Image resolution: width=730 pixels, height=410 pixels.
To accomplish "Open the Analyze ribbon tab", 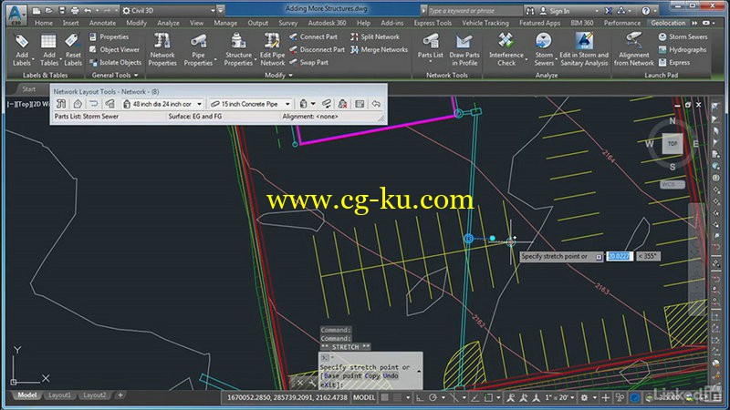I will point(168,23).
